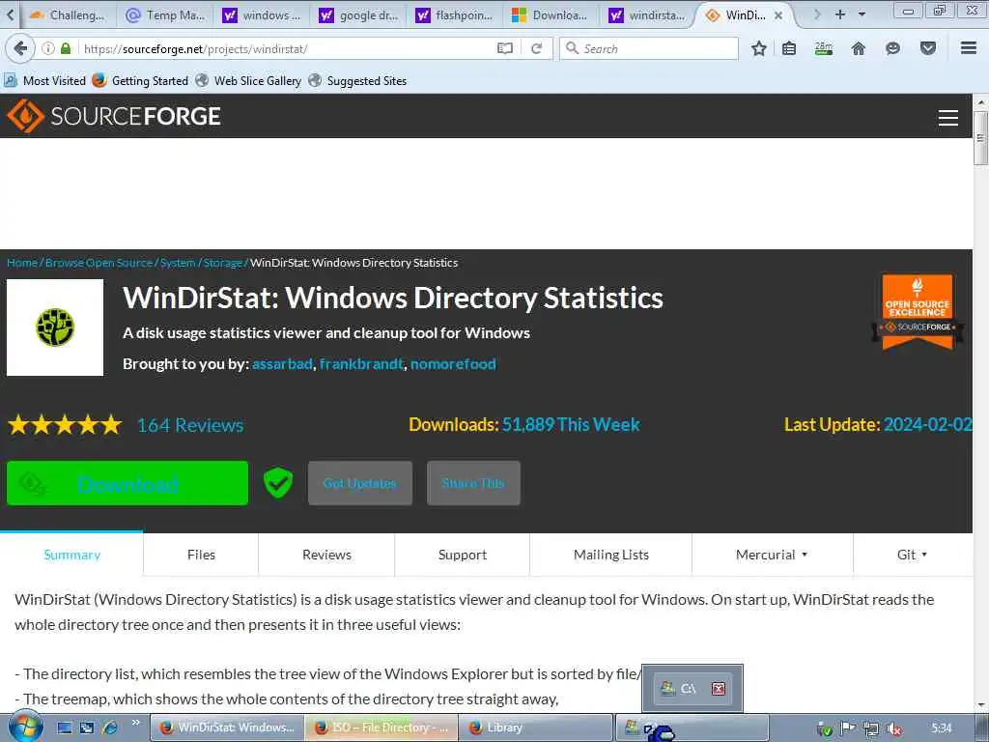Open the Reviews project tab
Screen dimensions: 989x742
[x=326, y=555]
